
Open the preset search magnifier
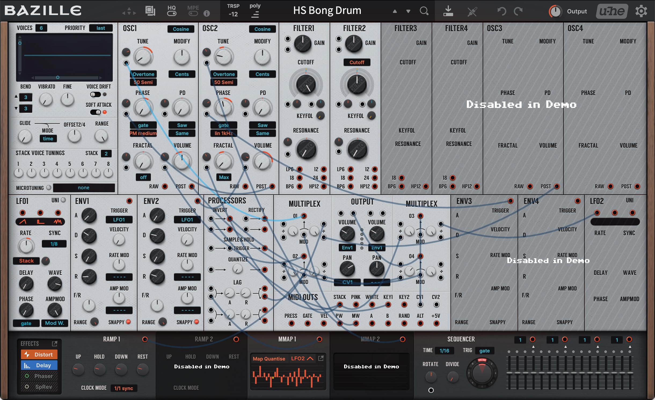424,11
